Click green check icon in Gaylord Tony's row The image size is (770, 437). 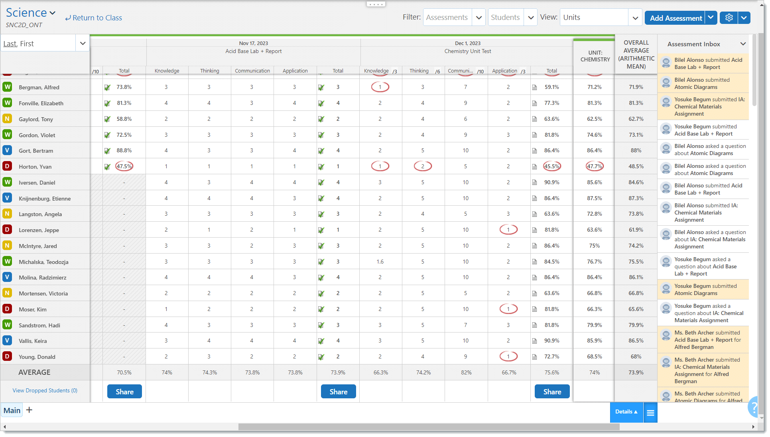[107, 119]
